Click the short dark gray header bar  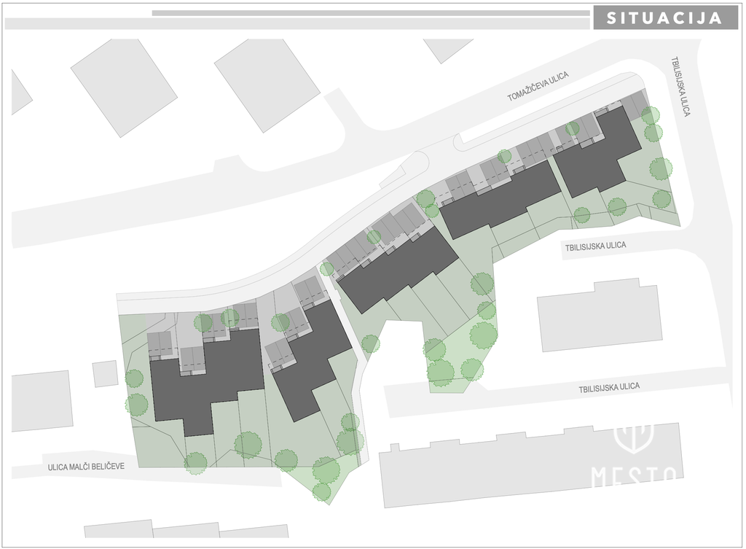pos(370,13)
